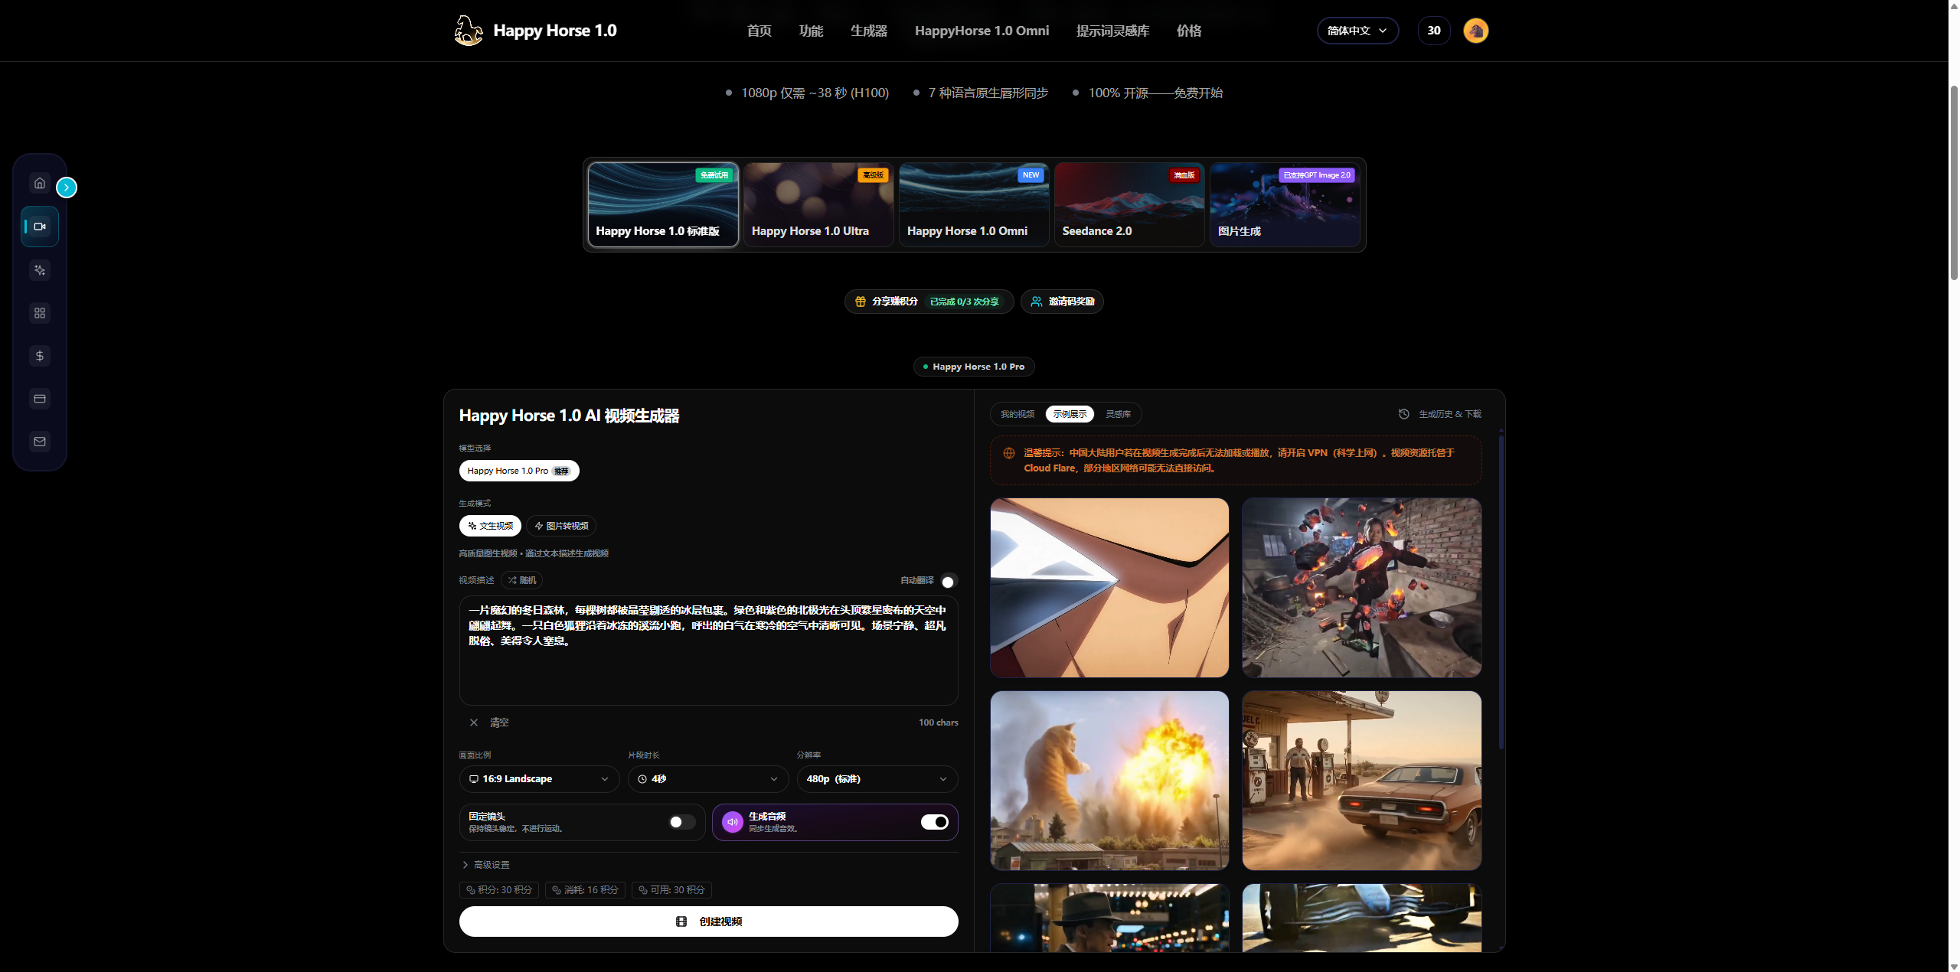Select the Happy Horse 1.0 Omni model card
Viewport: 1960px width, 972px height.
[974, 204]
